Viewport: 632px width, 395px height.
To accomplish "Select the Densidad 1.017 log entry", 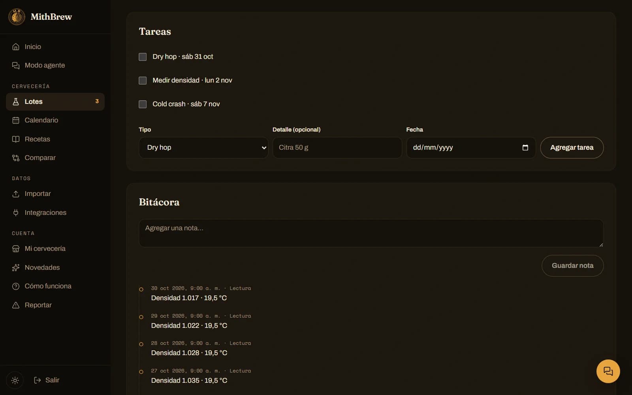I will pos(189,298).
